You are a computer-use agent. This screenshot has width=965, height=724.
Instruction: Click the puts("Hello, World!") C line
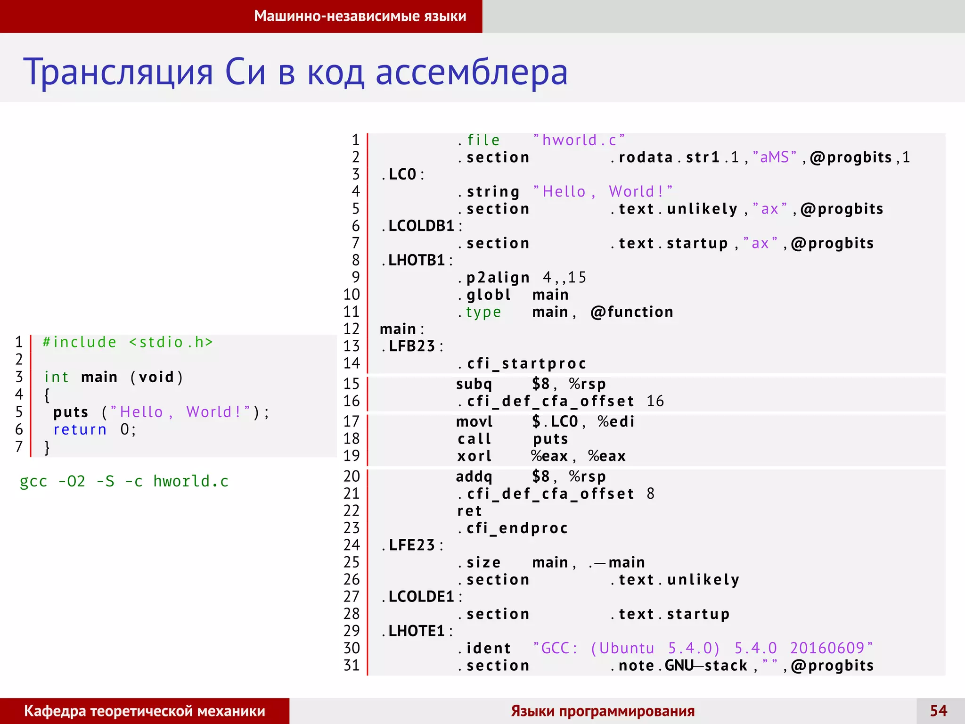click(161, 412)
